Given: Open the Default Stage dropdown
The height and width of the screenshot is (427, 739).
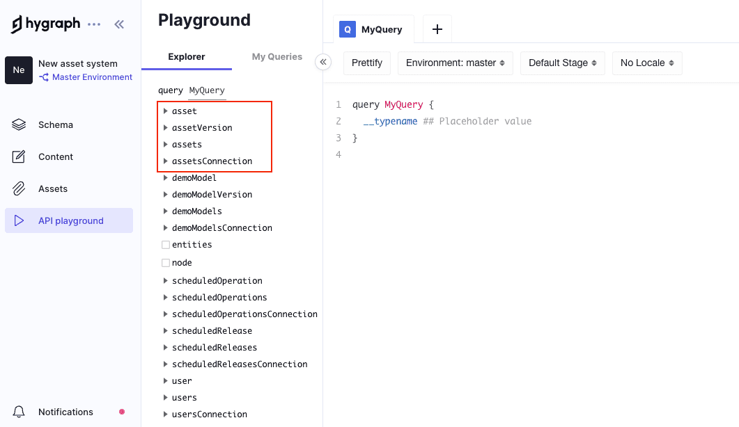Looking at the screenshot, I should point(562,63).
